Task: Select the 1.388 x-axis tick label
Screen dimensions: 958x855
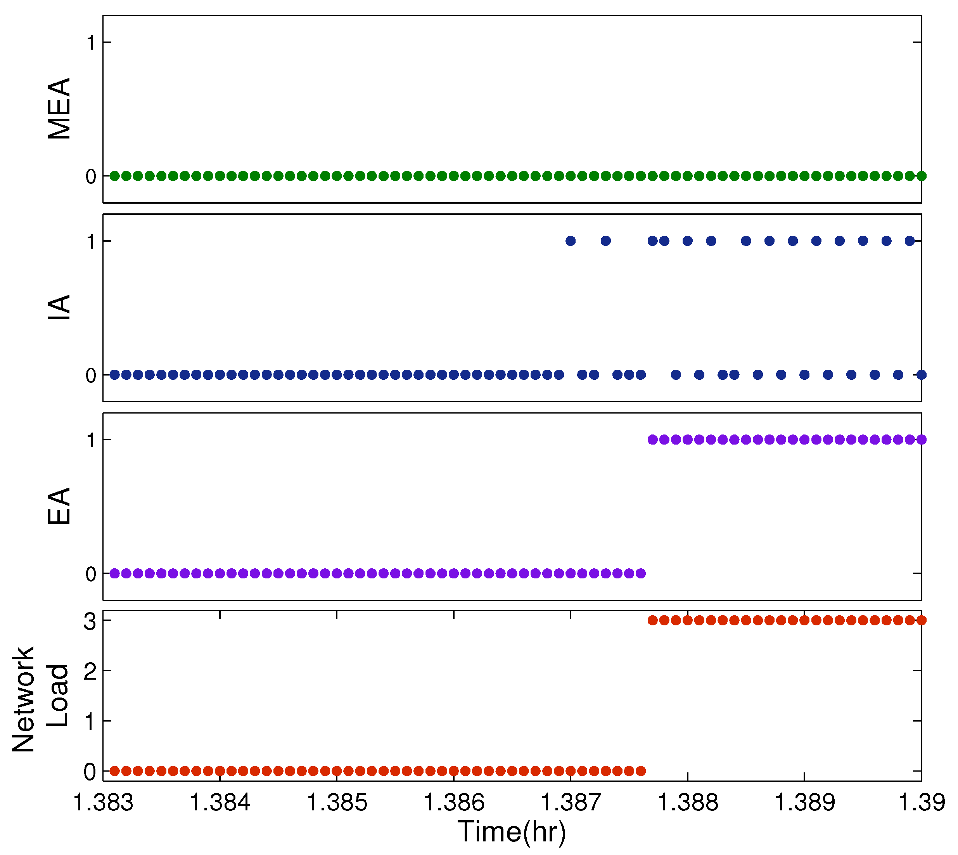Action: pos(688,802)
